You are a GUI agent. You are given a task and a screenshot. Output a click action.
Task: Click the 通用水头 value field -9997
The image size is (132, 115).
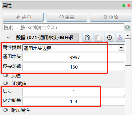coord(74,57)
